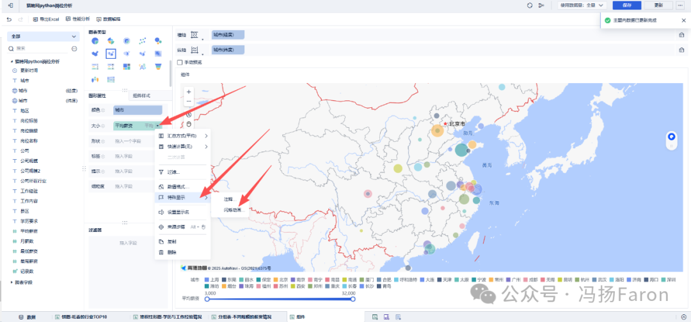Choose 设置显示名 in the context menu

(182, 212)
